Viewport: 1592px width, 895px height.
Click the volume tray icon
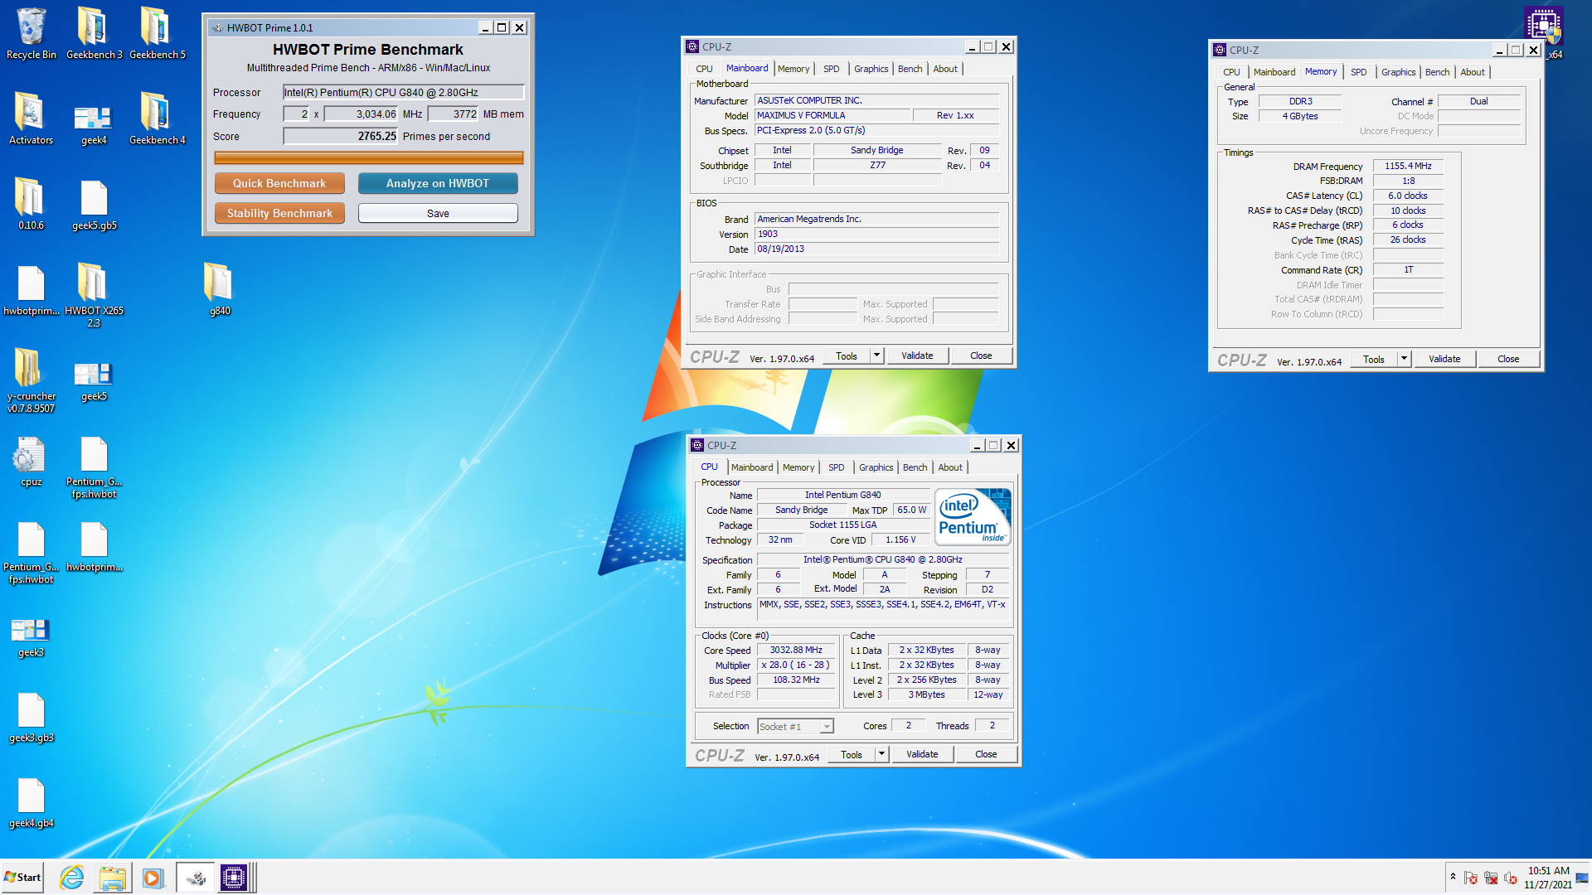pos(1510,878)
